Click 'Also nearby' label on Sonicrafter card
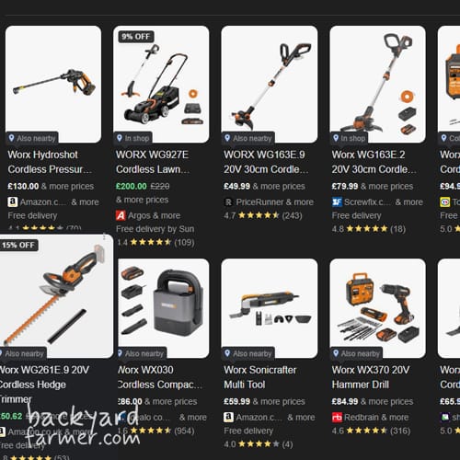The width and height of the screenshot is (460, 460). [x=252, y=353]
